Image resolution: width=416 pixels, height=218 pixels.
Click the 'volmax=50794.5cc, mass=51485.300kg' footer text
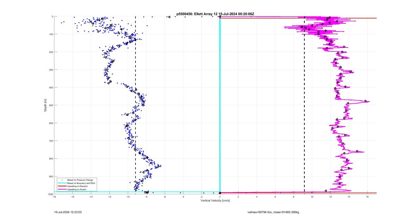(x=273, y=212)
